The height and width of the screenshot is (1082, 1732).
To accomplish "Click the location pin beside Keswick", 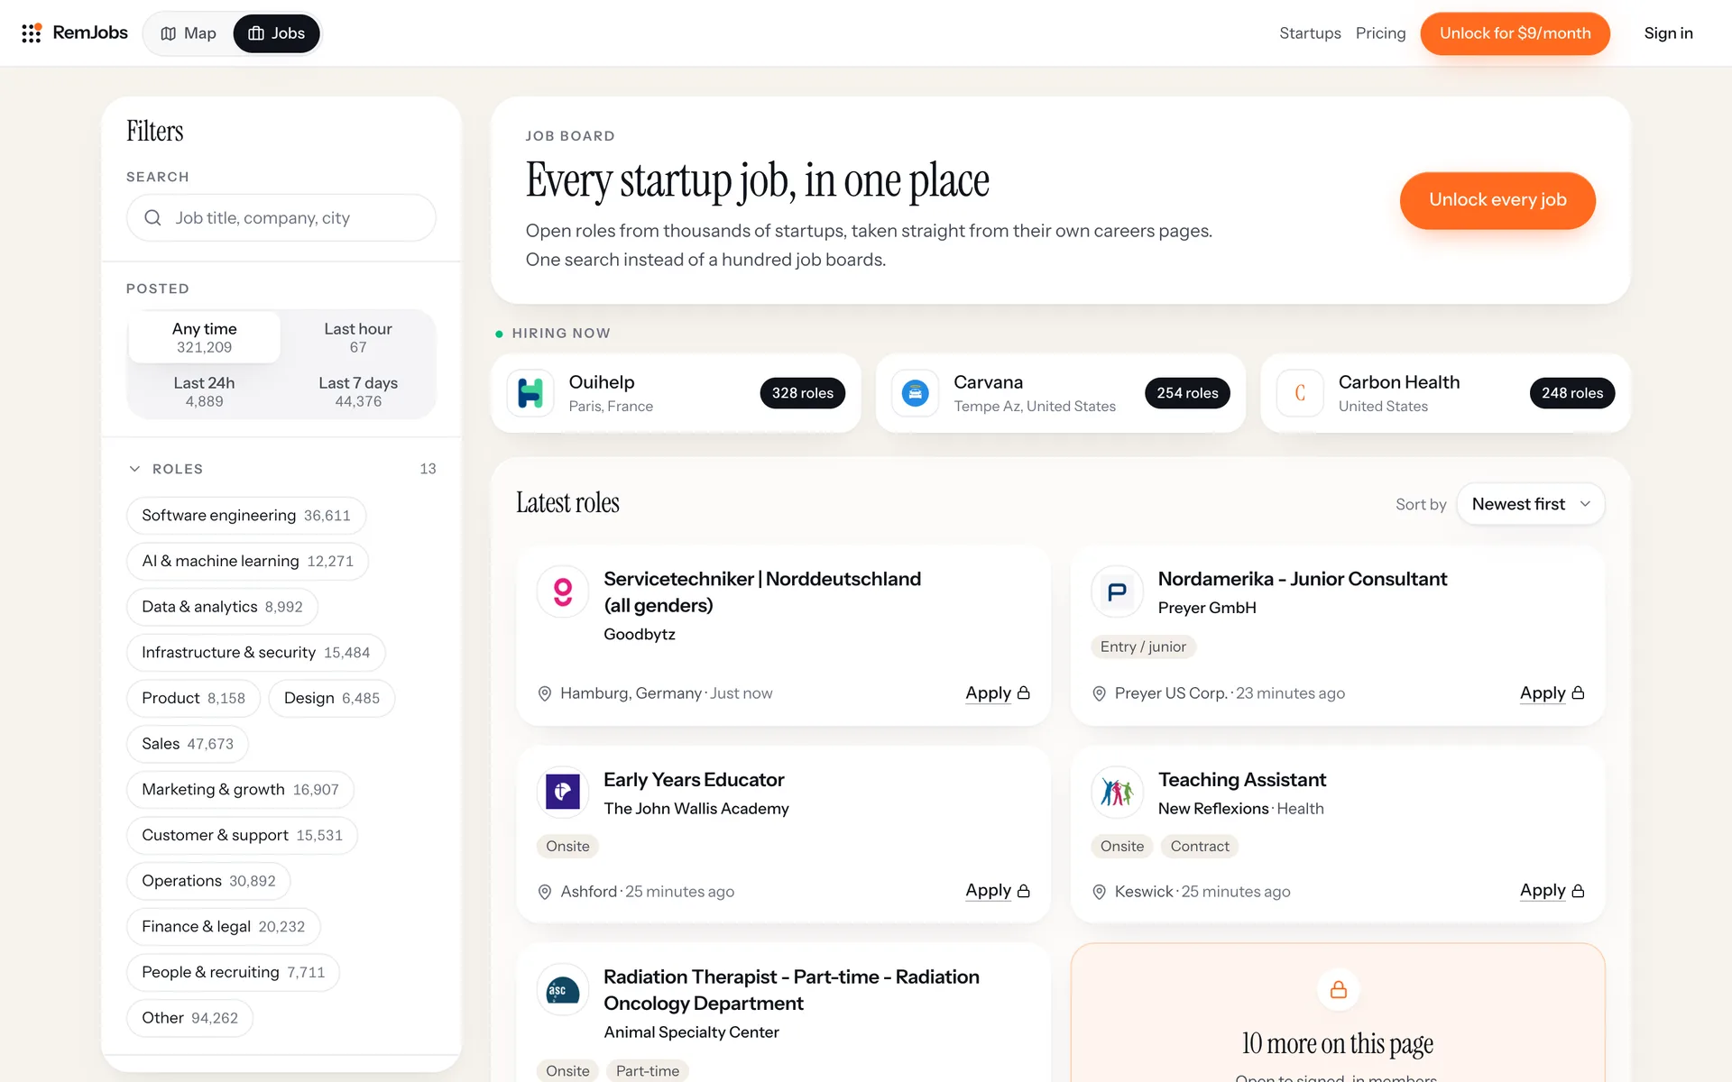I will tap(1099, 892).
